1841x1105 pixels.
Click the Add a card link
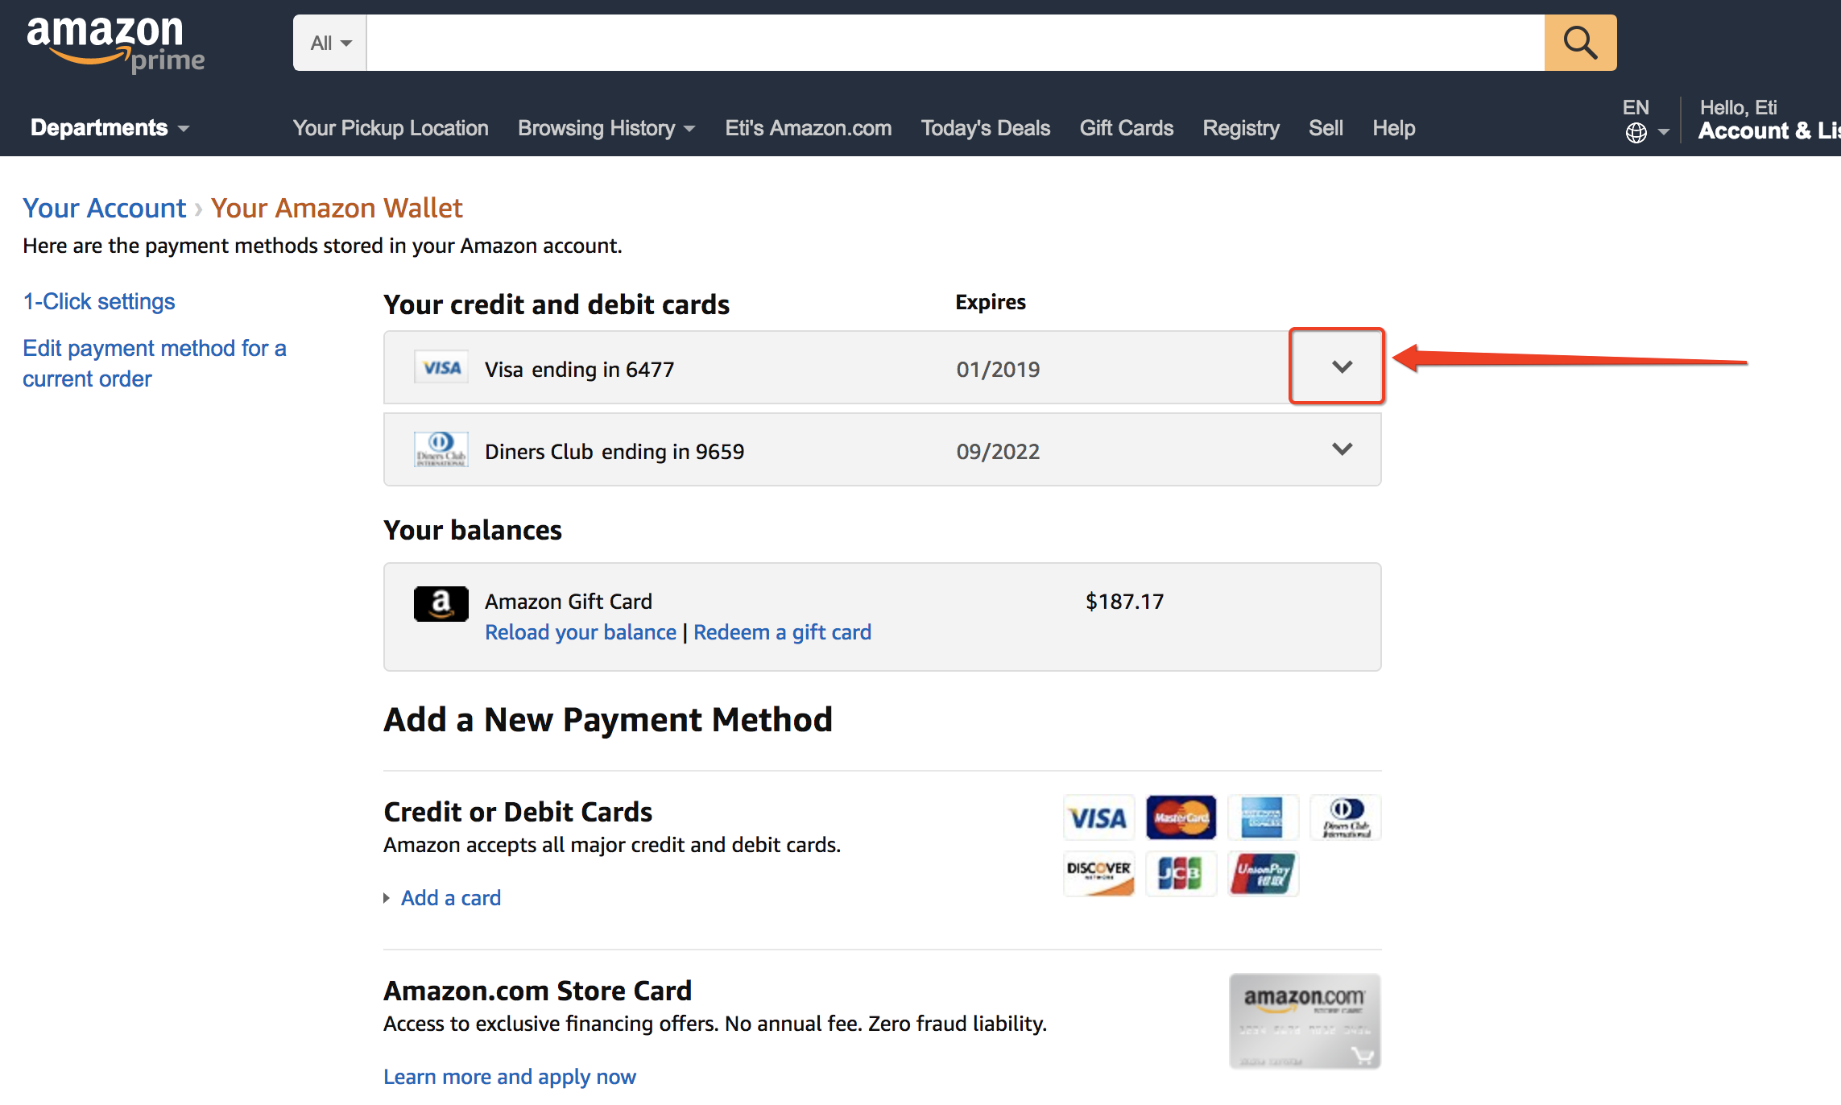point(451,898)
